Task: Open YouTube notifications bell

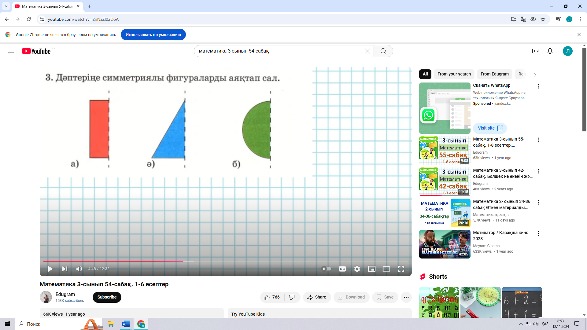Action: (550, 51)
